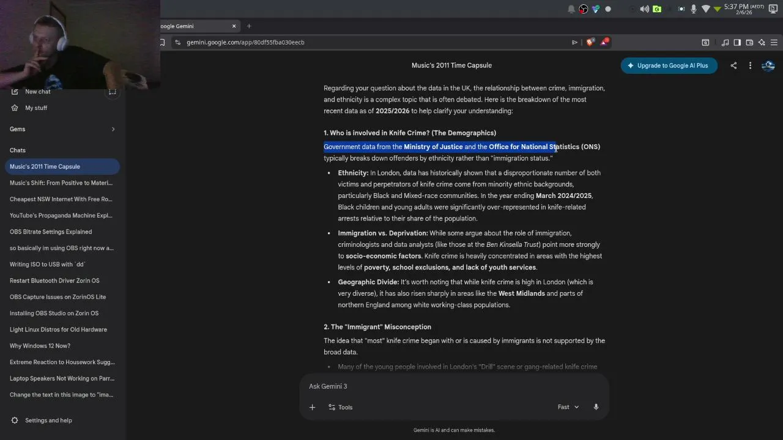The image size is (783, 440).
Task: Toggle the browser sidebar panel icon
Action: click(x=737, y=42)
